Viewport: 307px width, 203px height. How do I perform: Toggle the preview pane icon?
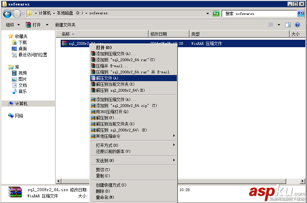(x=288, y=25)
